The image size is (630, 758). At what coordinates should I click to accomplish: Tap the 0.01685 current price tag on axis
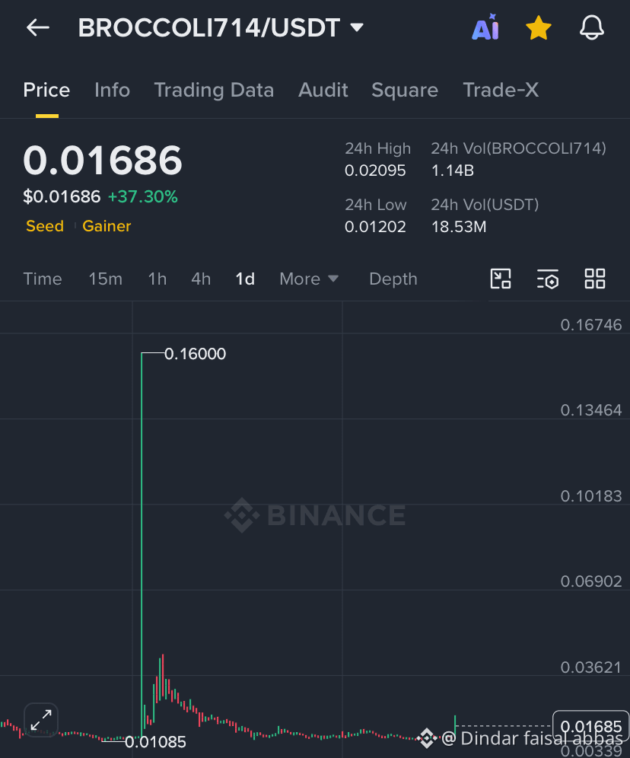tap(590, 726)
